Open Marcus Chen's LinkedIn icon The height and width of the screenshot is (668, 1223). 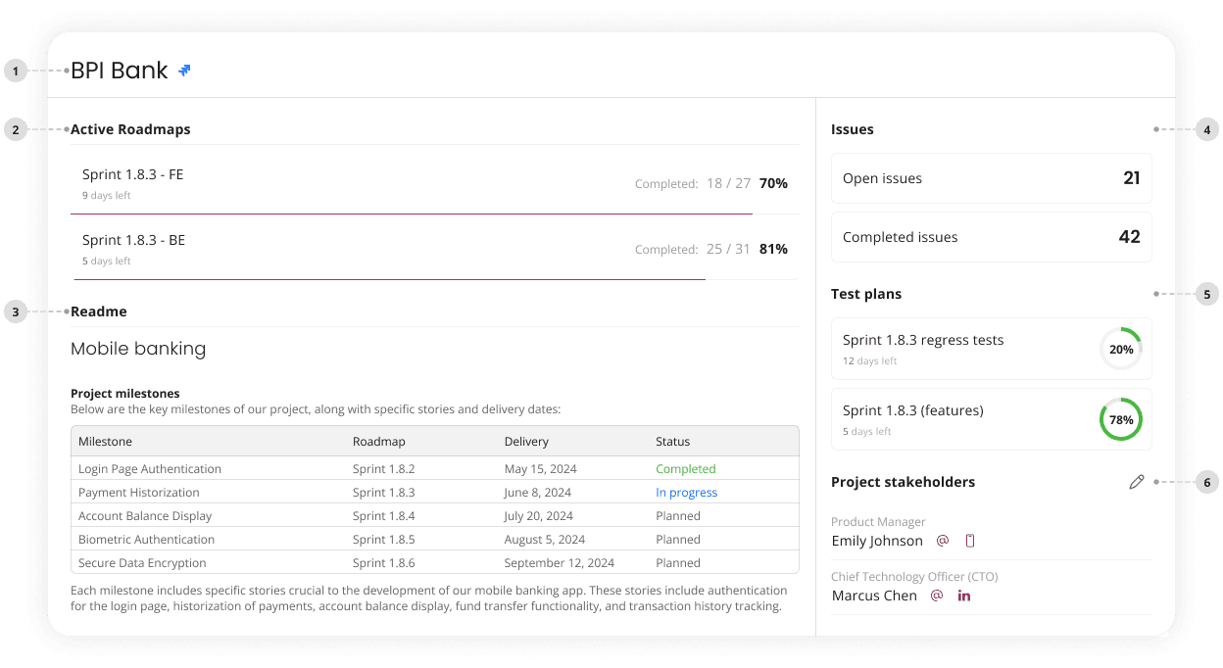(964, 596)
